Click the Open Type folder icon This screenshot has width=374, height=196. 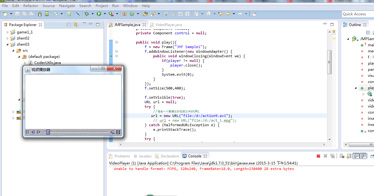[145, 14]
